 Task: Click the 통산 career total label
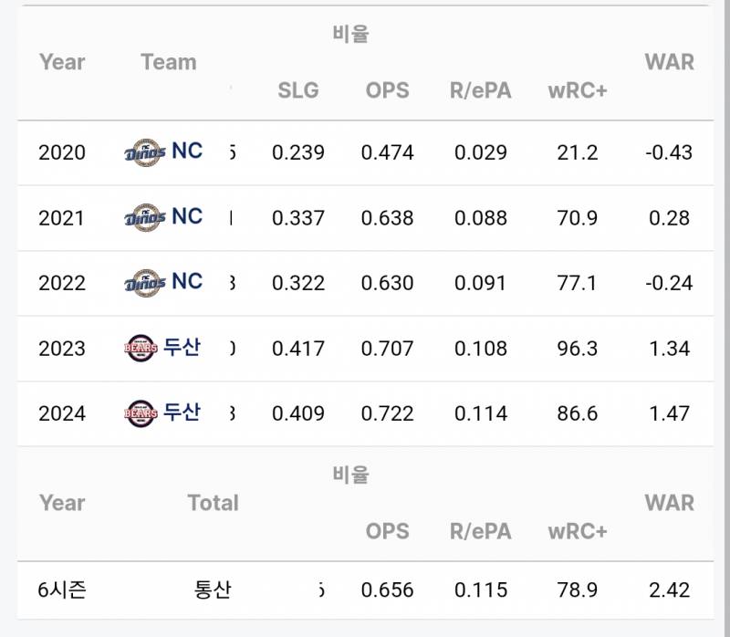(213, 590)
